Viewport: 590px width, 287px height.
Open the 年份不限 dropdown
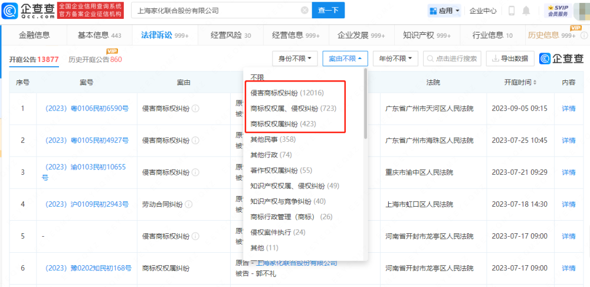(395, 58)
